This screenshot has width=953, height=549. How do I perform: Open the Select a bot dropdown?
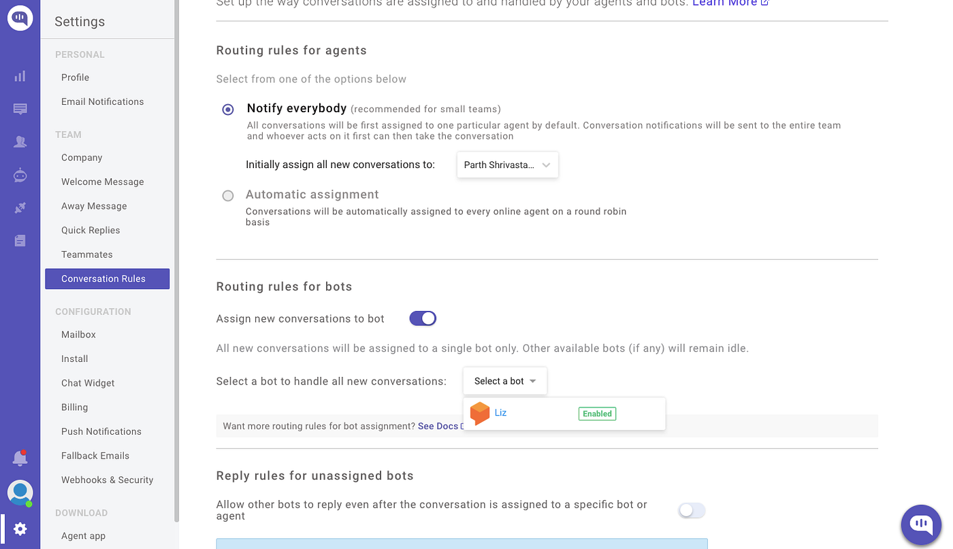click(x=504, y=381)
